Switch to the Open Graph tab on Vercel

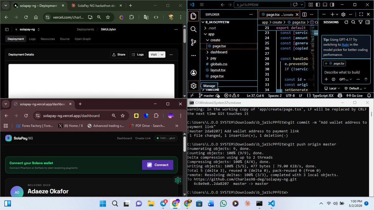(x=83, y=39)
